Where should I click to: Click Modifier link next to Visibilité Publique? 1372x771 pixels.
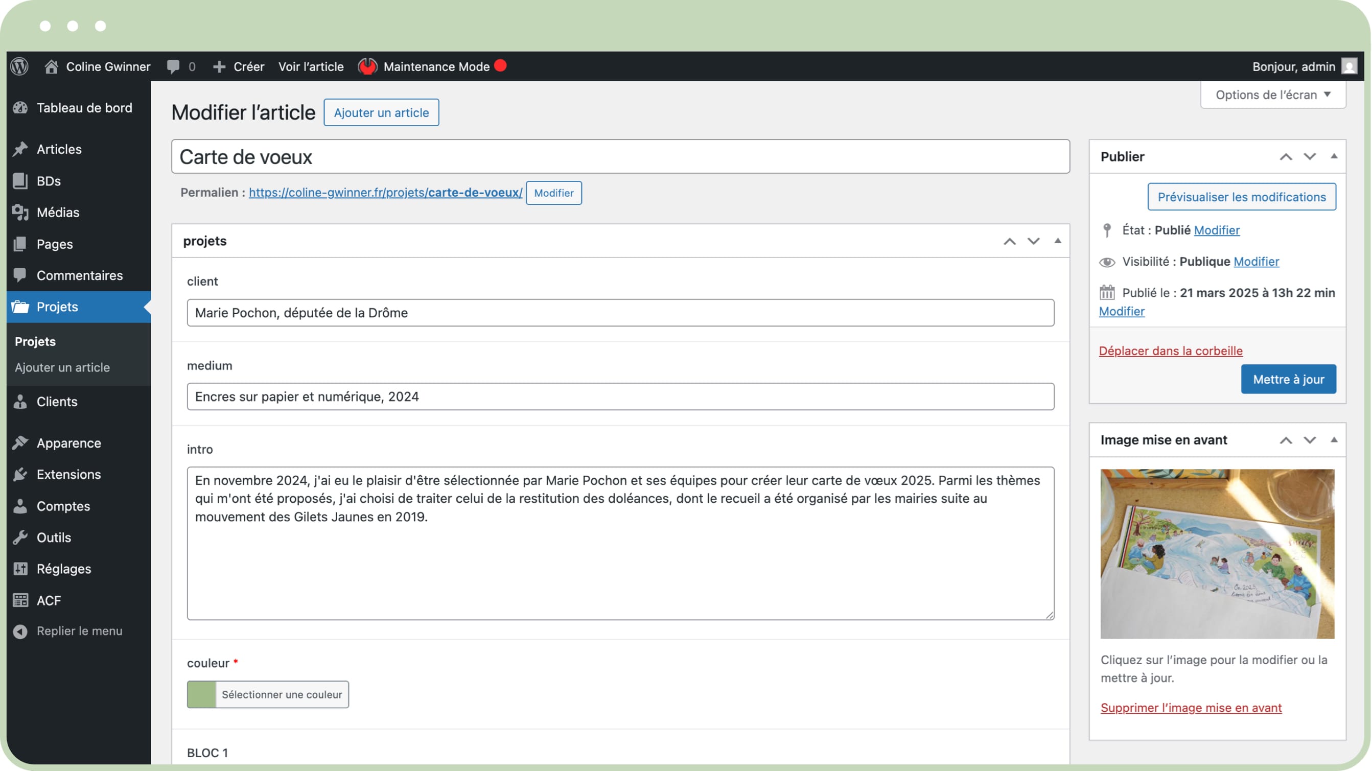pyautogui.click(x=1257, y=262)
